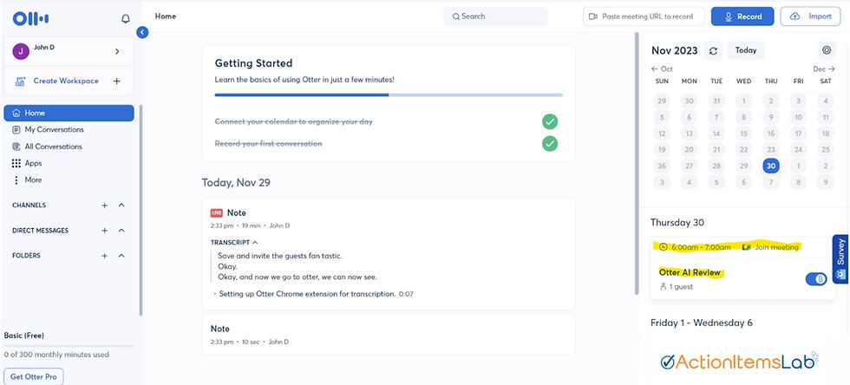The height and width of the screenshot is (385, 850).
Task: Add a new direct message with plus icon
Action: [104, 231]
